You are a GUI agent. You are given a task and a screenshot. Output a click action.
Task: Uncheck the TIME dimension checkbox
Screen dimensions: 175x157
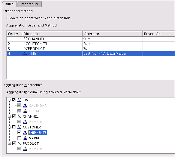(14, 100)
